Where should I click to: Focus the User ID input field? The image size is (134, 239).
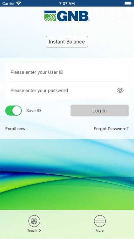[x=67, y=72]
